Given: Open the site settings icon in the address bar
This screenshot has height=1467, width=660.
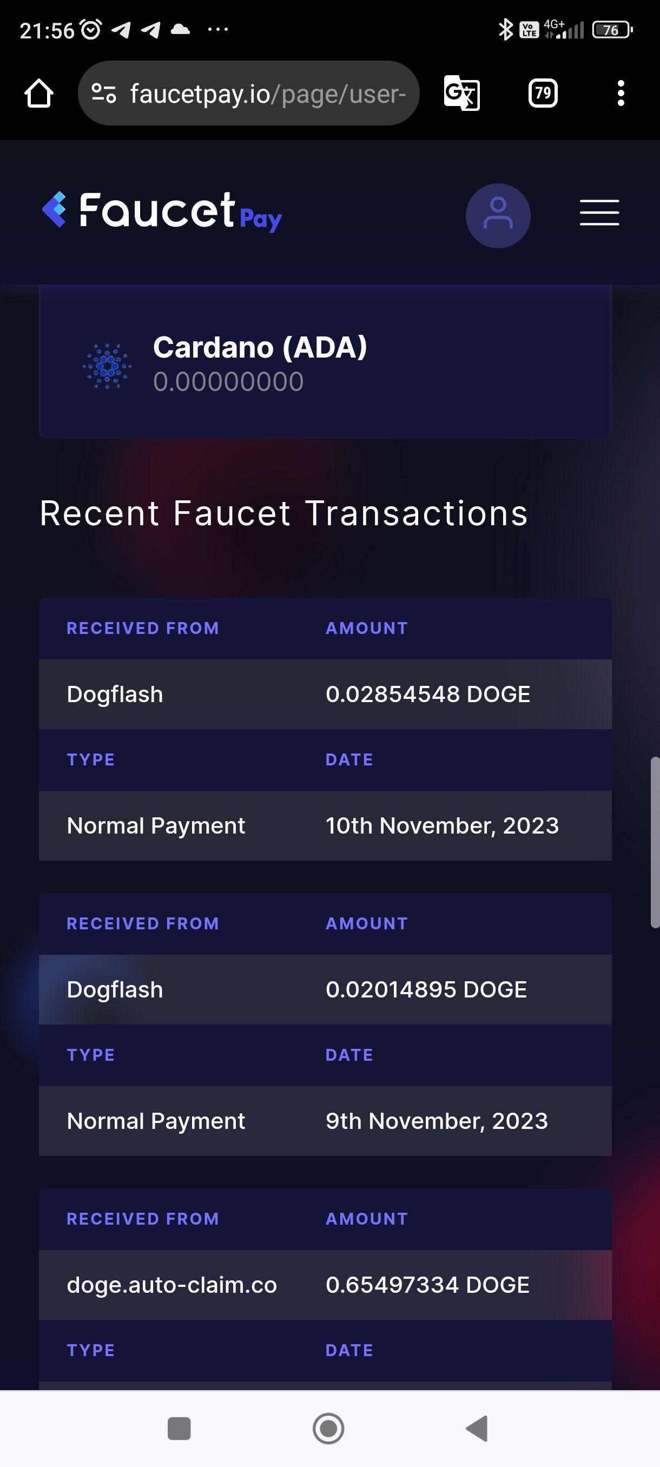Looking at the screenshot, I should click(x=104, y=94).
